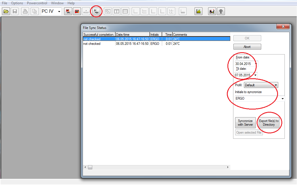Click the horizontal scrollbar right arrow
Image resolution: width=297 pixels, height=185 pixels.
tap(228, 167)
